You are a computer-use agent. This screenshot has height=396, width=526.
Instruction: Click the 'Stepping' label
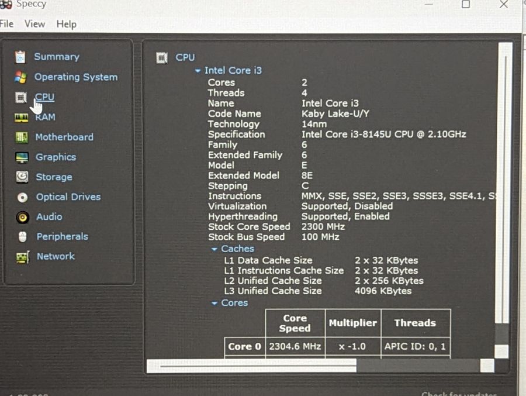pyautogui.click(x=228, y=186)
